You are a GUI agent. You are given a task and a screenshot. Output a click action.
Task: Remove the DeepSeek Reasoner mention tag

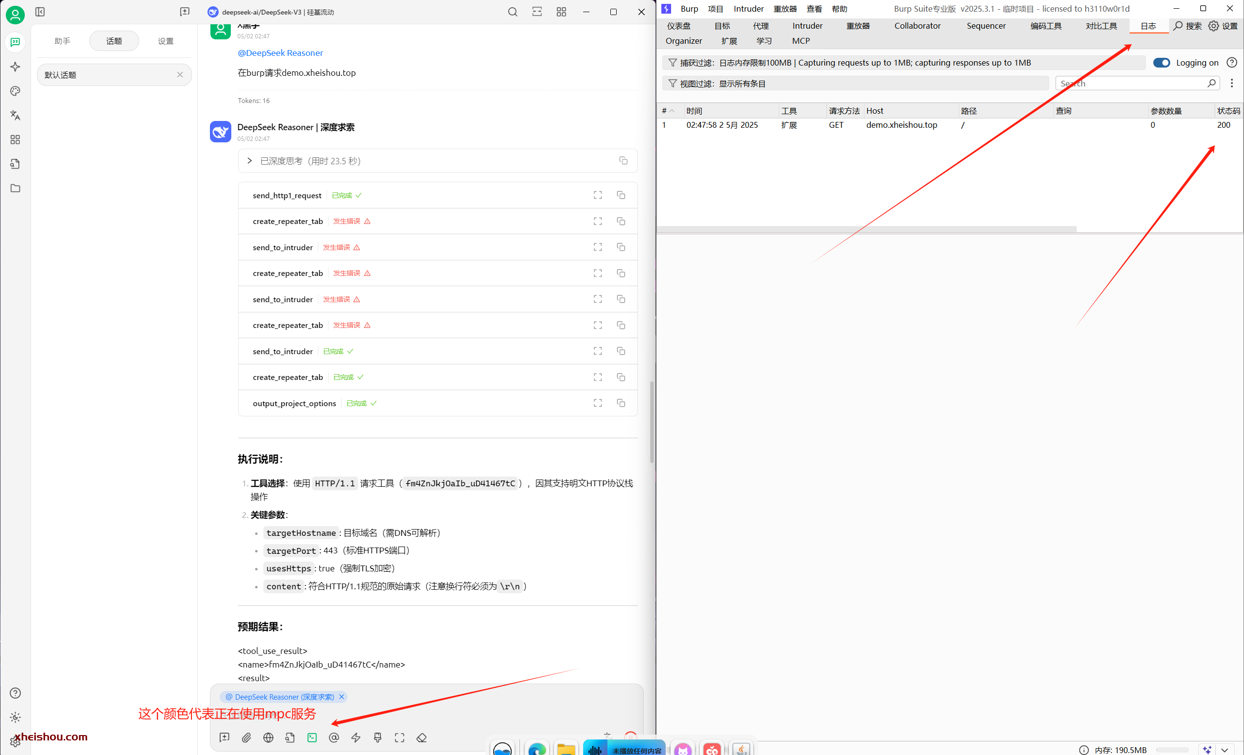(342, 697)
